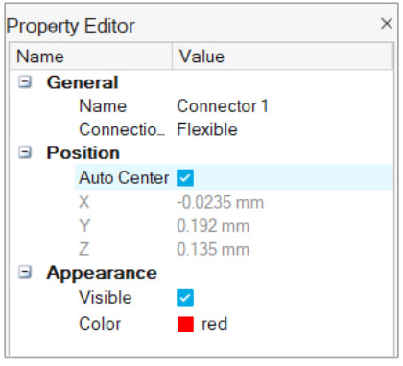Click the red color name text
The height and width of the screenshot is (366, 403).
pos(215,324)
